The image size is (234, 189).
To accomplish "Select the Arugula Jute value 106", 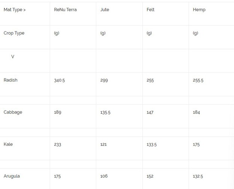I will (x=104, y=176).
